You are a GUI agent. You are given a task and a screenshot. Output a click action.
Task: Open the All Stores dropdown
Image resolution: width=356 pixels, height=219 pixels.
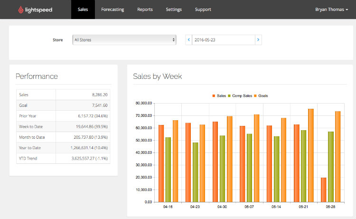pos(124,40)
